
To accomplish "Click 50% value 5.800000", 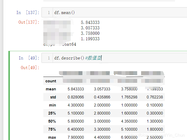I will pyautogui.click(x=76, y=121).
